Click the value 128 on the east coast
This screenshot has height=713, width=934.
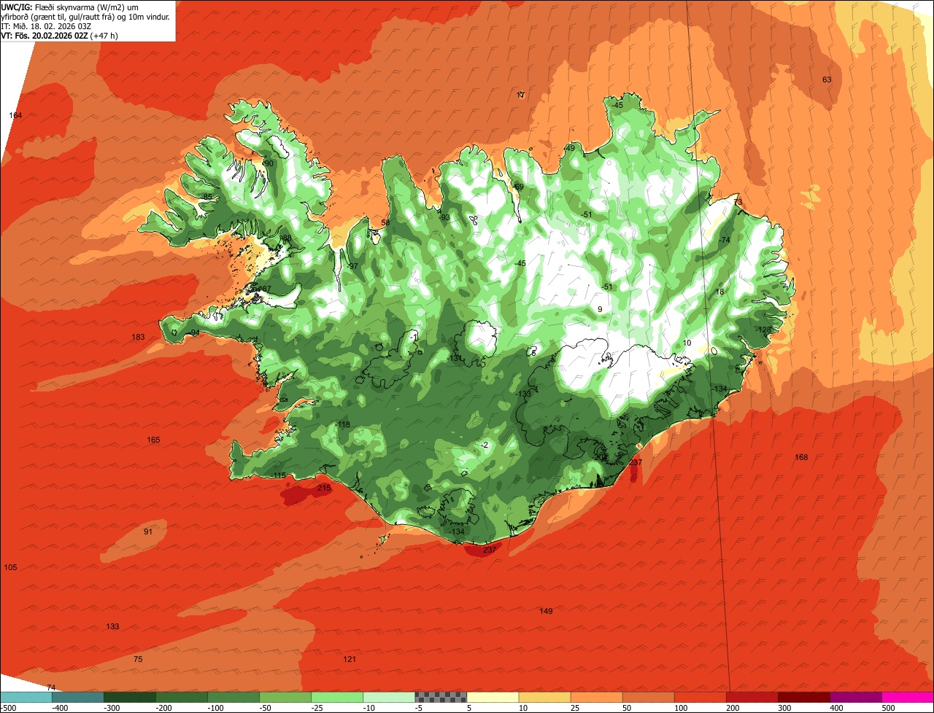[x=764, y=330]
